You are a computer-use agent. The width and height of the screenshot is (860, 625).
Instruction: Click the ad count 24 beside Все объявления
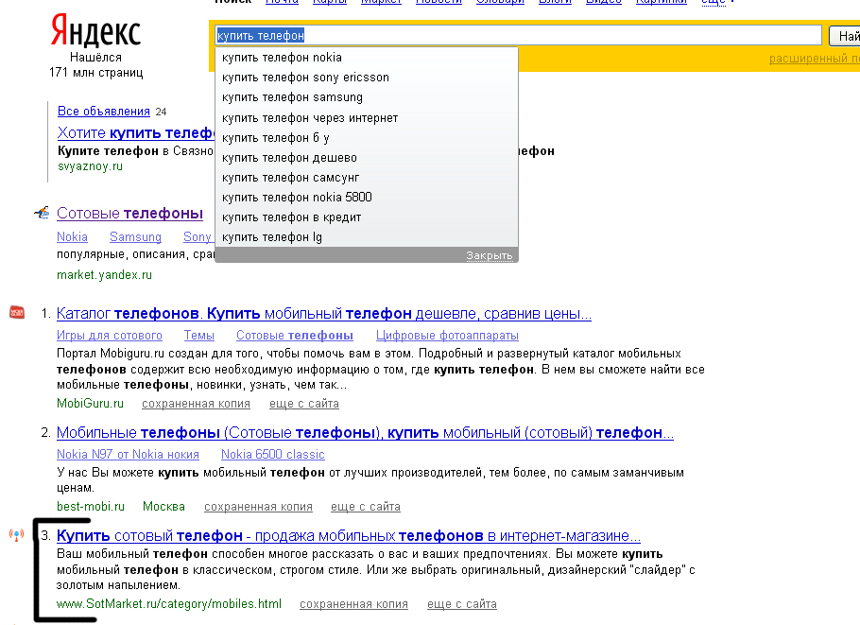click(161, 112)
